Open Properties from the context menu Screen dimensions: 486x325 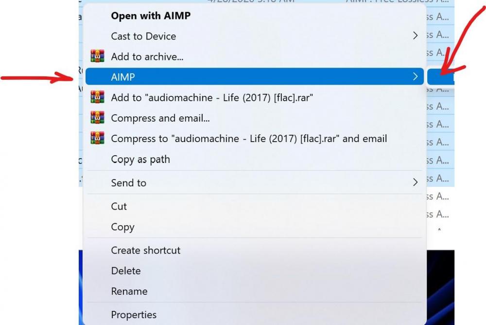pos(133,314)
